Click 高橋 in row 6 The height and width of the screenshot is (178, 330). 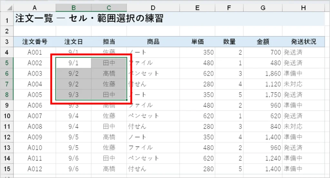pos(109,74)
